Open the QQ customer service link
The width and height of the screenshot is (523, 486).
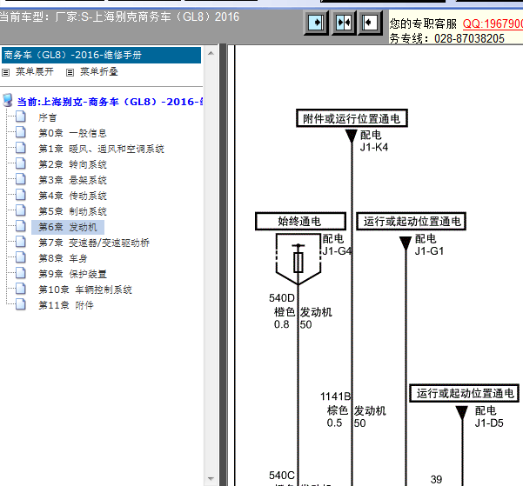click(493, 23)
